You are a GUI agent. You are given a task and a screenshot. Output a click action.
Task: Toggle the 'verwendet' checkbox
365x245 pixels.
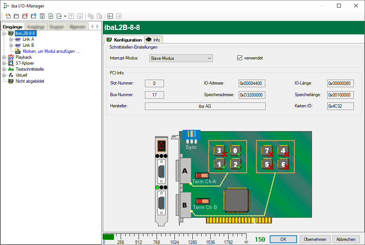tap(240, 58)
